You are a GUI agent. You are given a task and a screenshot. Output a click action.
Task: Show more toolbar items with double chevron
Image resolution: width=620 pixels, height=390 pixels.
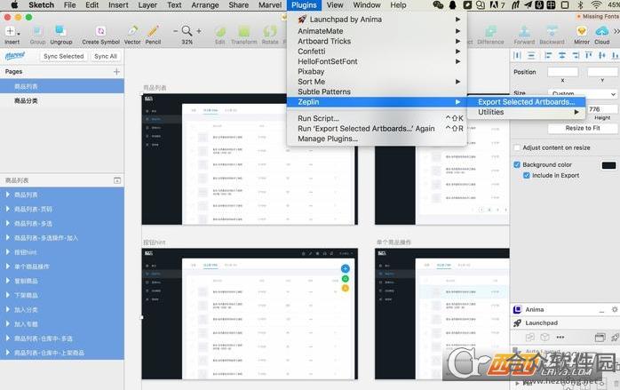click(x=616, y=31)
